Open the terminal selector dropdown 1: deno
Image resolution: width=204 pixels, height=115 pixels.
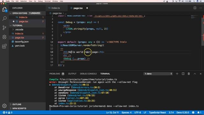point(158,74)
